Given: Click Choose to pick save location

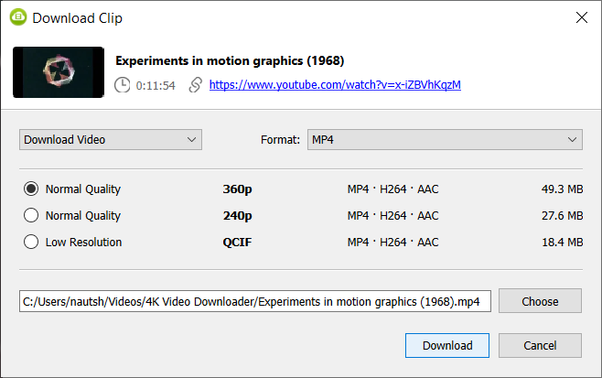Looking at the screenshot, I should coord(540,301).
